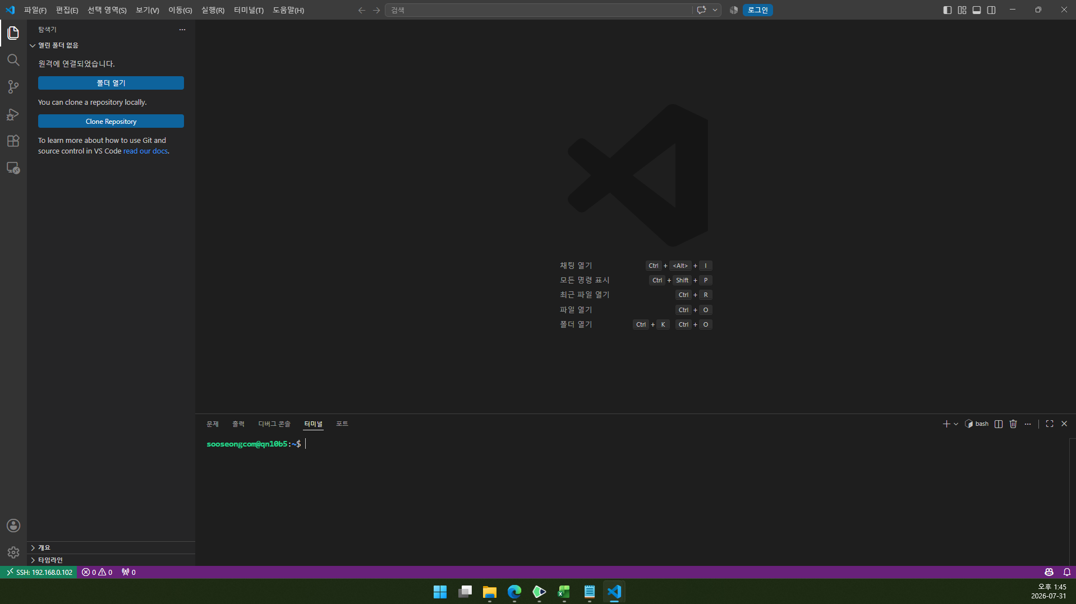Click the 로그인 button in the title bar

(758, 10)
